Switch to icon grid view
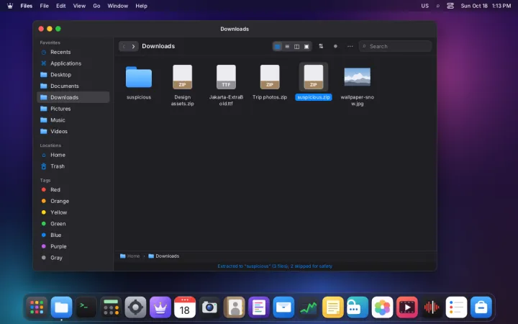 [x=278, y=47]
